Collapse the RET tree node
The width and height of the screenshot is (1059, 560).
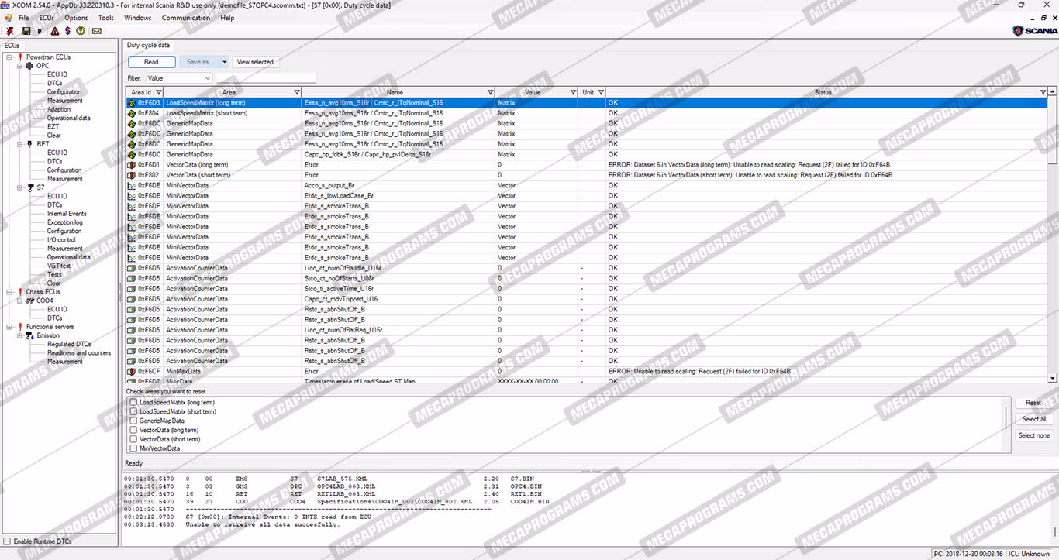[20, 144]
